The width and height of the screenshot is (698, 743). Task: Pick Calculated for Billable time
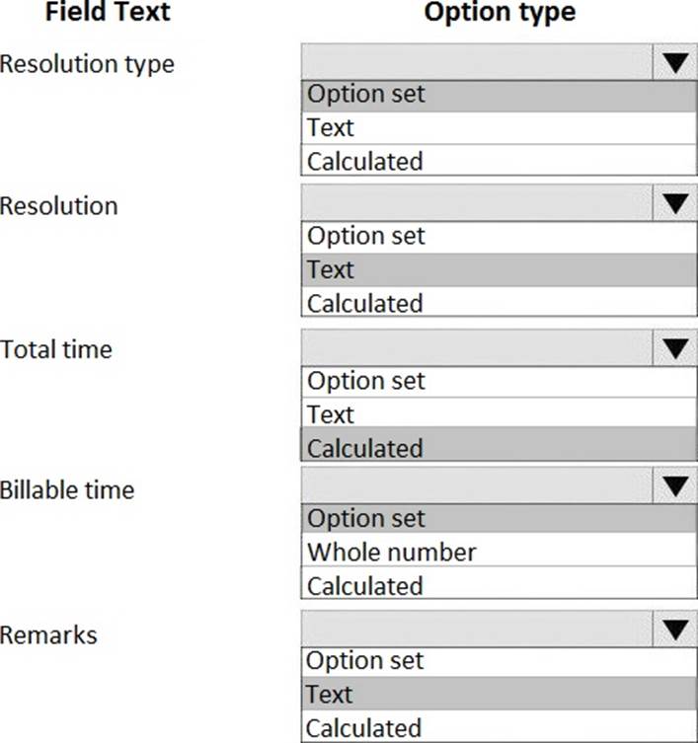tap(500, 583)
